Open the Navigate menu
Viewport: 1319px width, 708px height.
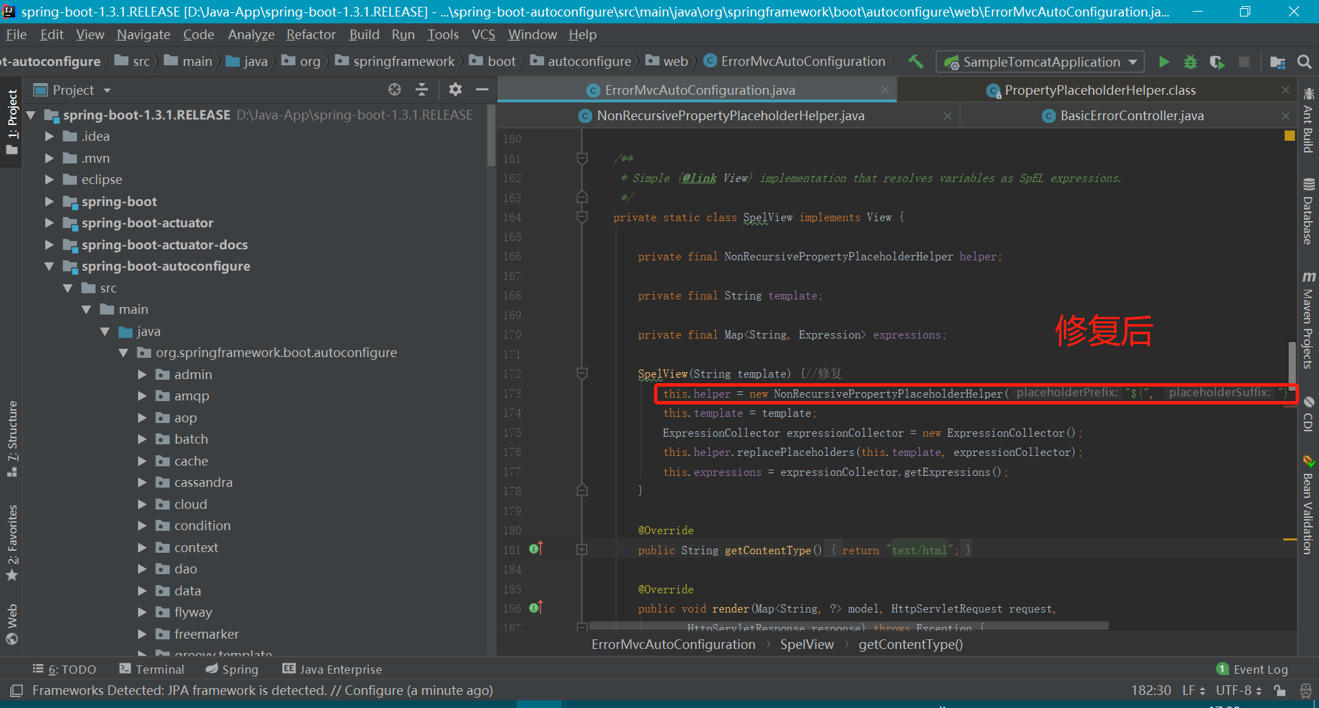pos(143,34)
